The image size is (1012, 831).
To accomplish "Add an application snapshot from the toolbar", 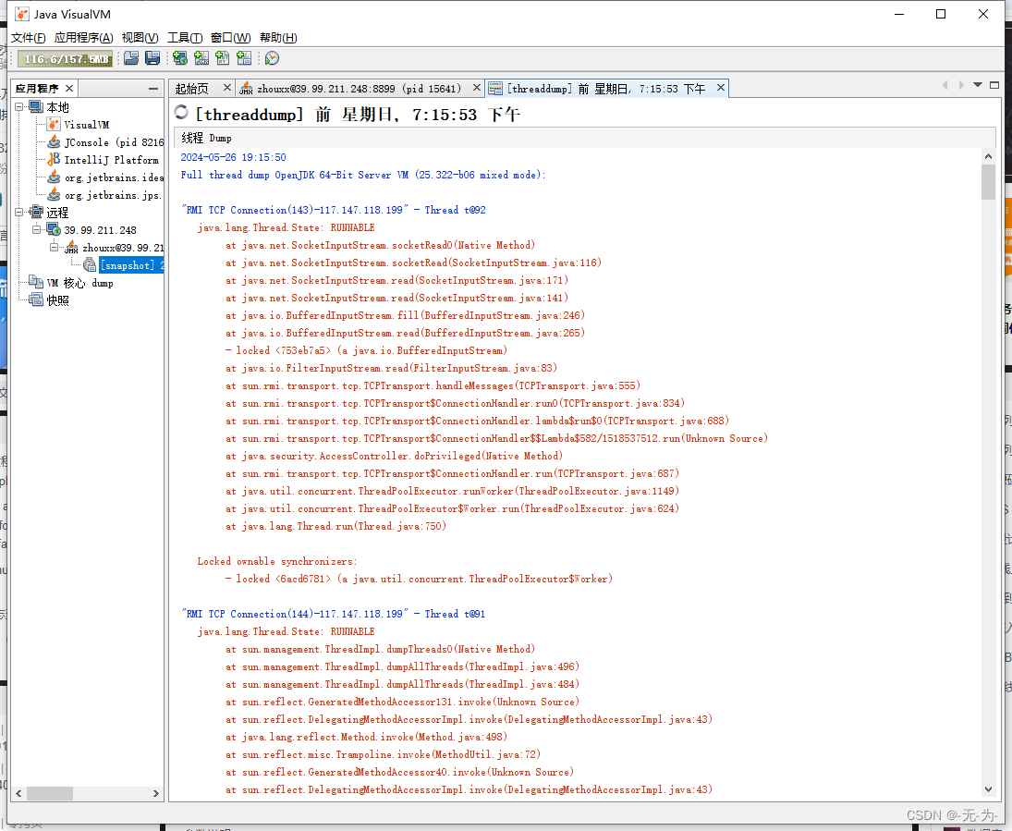I will click(244, 57).
